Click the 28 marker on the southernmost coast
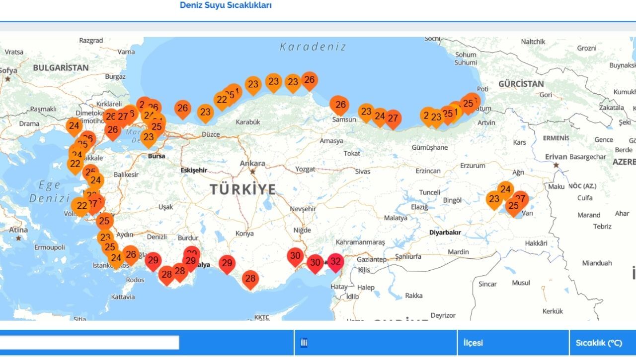Image resolution: width=636 pixels, height=357 pixels. click(250, 279)
